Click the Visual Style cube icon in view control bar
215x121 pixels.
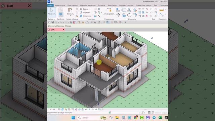click(62, 109)
